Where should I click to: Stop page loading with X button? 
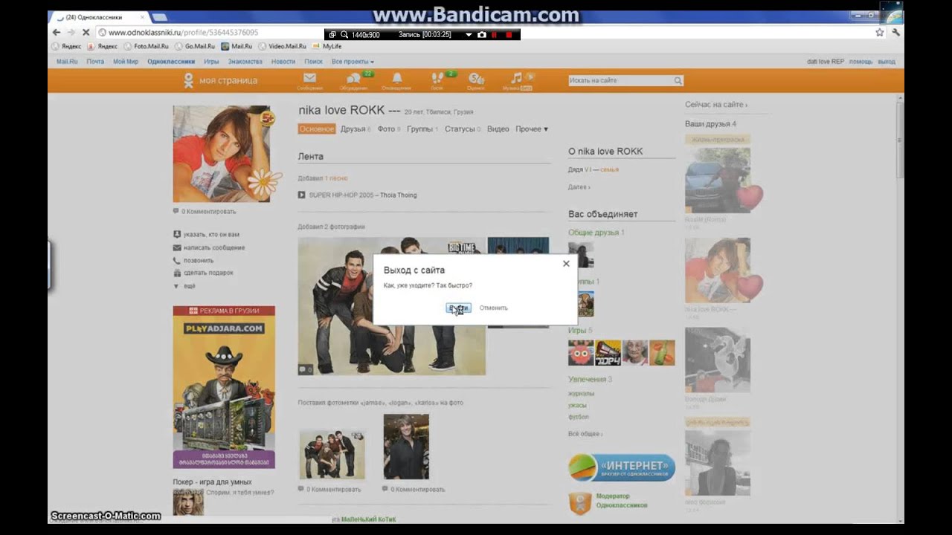pos(86,33)
